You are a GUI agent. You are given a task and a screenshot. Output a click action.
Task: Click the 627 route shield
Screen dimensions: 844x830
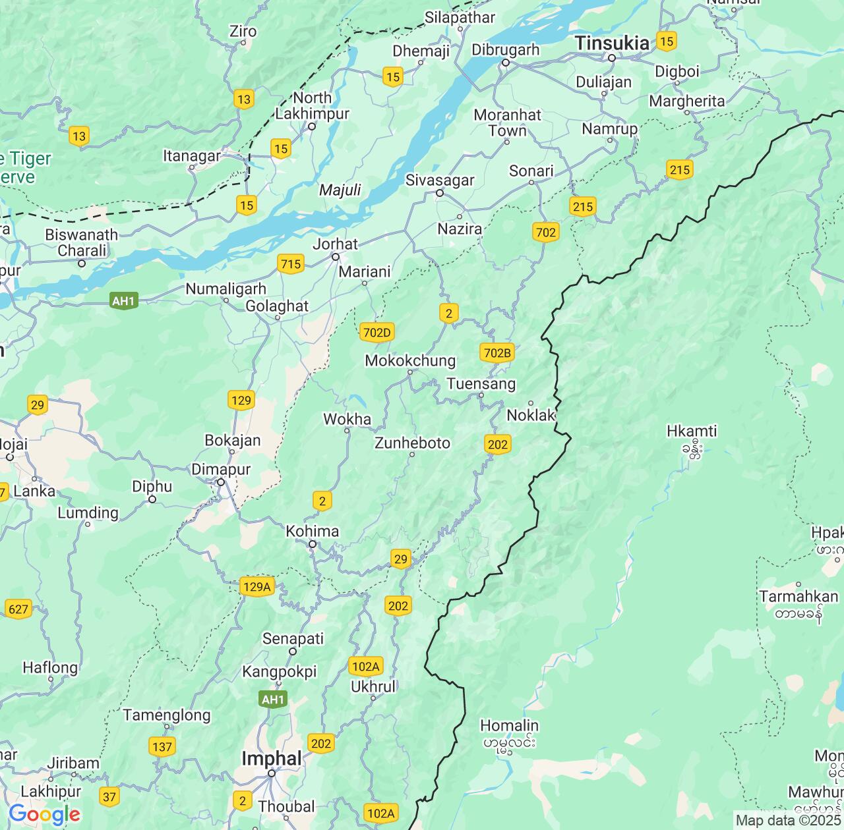(18, 609)
